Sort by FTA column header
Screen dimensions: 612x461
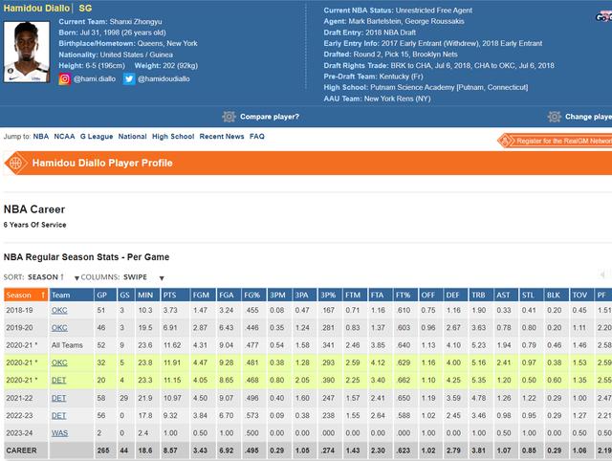click(x=381, y=296)
